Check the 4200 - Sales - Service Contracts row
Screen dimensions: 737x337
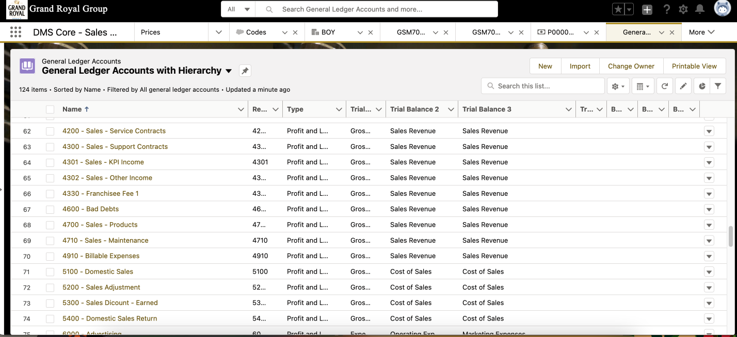coord(50,131)
